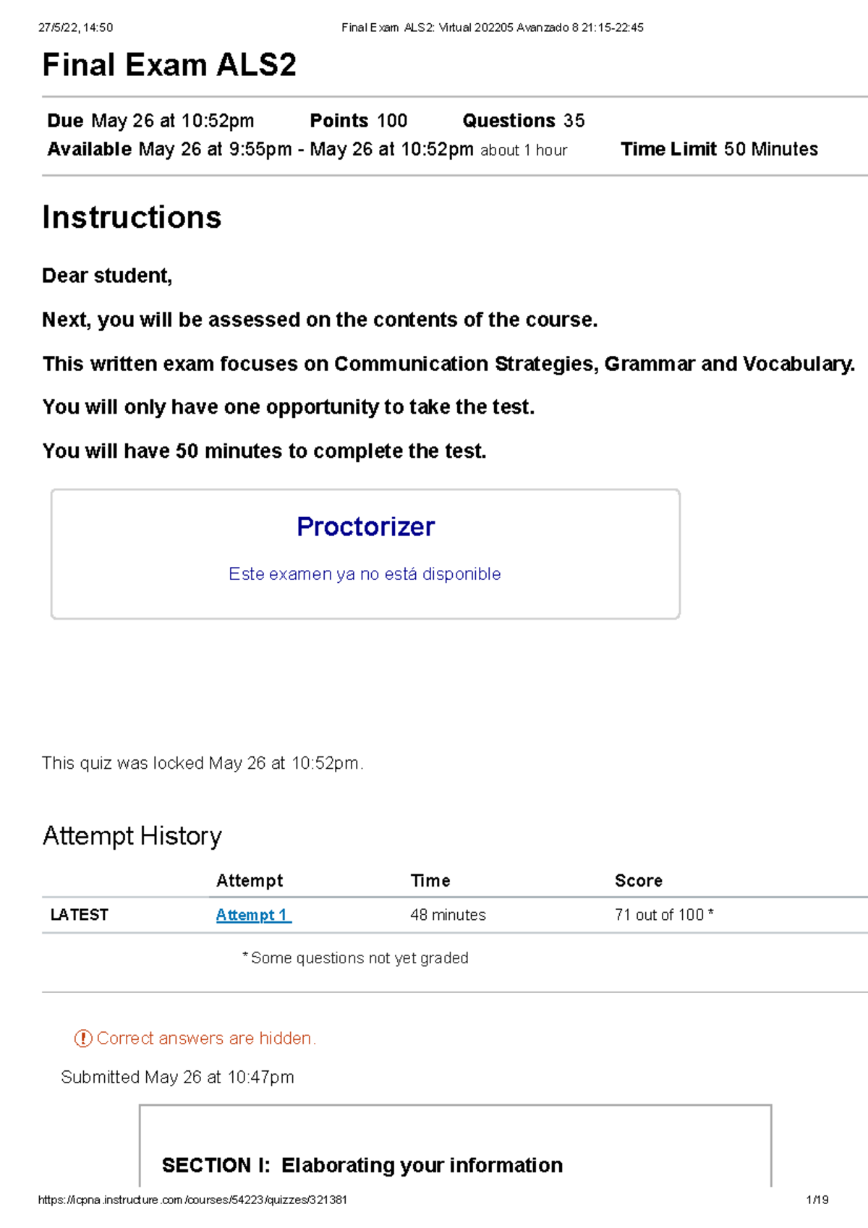Click the Attempt column header
Image resolution: width=868 pixels, height=1228 pixels.
250,881
